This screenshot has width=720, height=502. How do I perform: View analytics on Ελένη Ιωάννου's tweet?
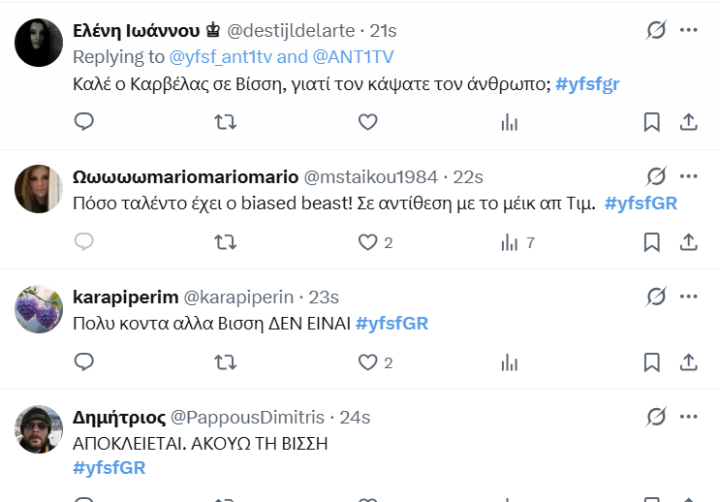click(509, 122)
